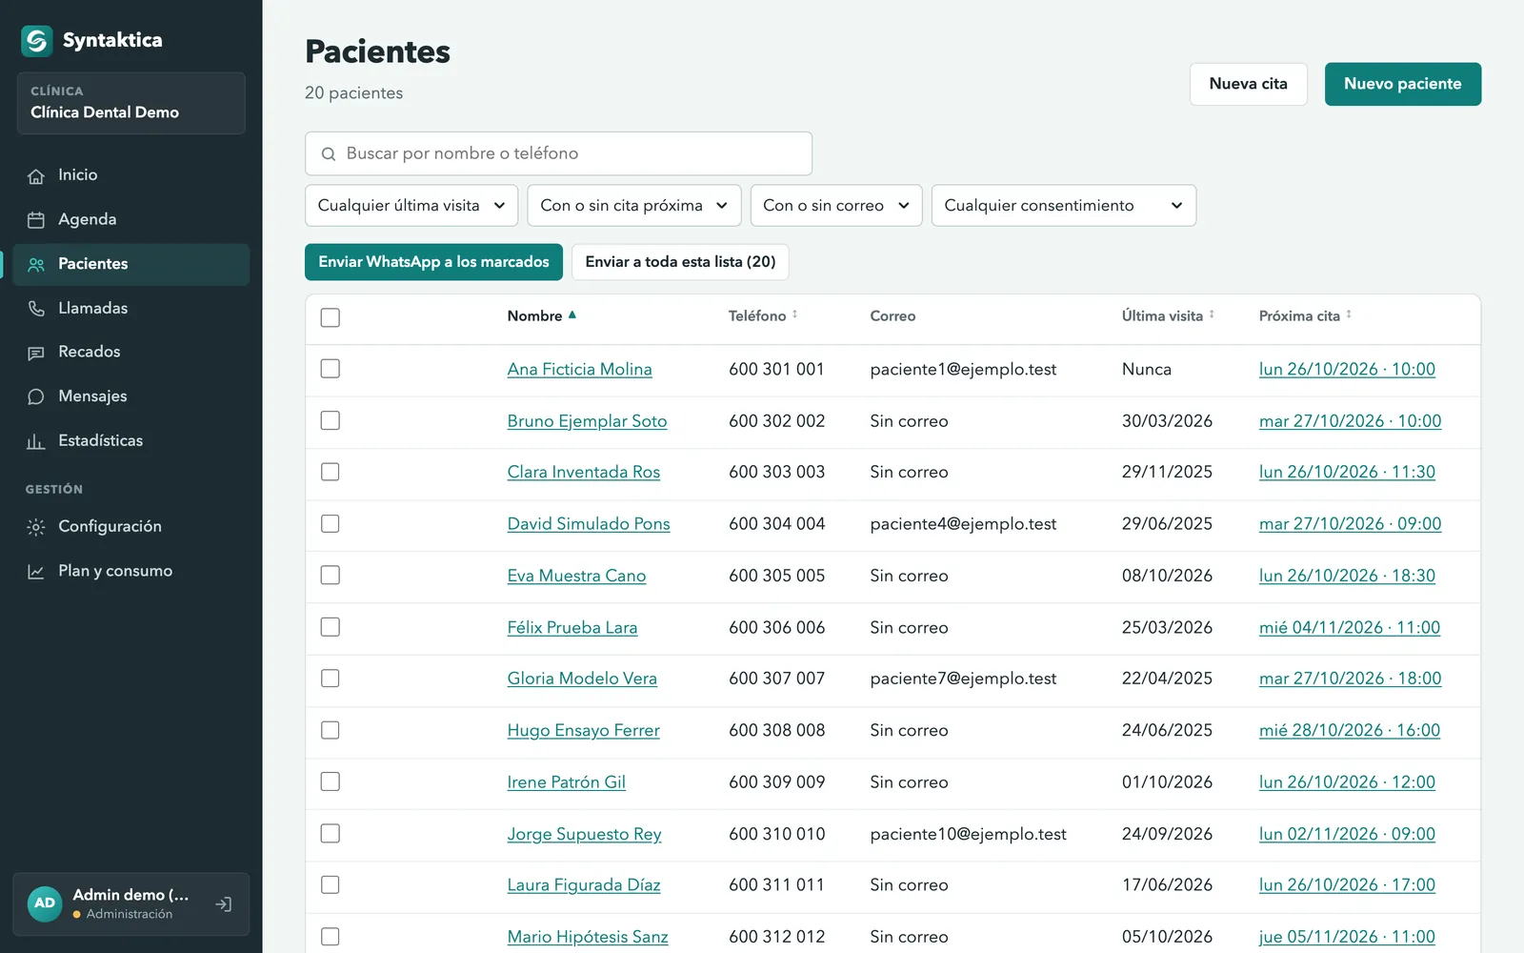The image size is (1524, 953).
Task: Click the Pacientes people icon in sidebar
Action: coord(36,265)
